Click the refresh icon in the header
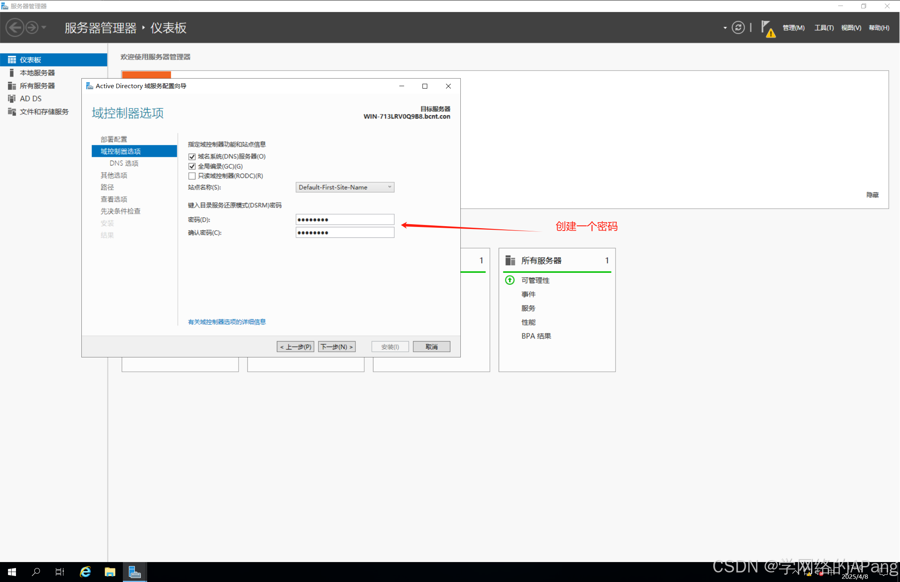 click(x=738, y=28)
